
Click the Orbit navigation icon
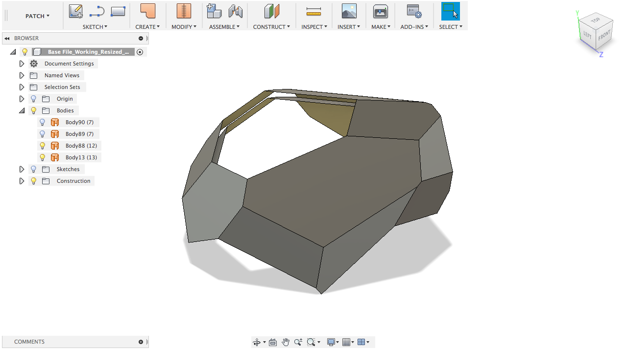click(257, 342)
